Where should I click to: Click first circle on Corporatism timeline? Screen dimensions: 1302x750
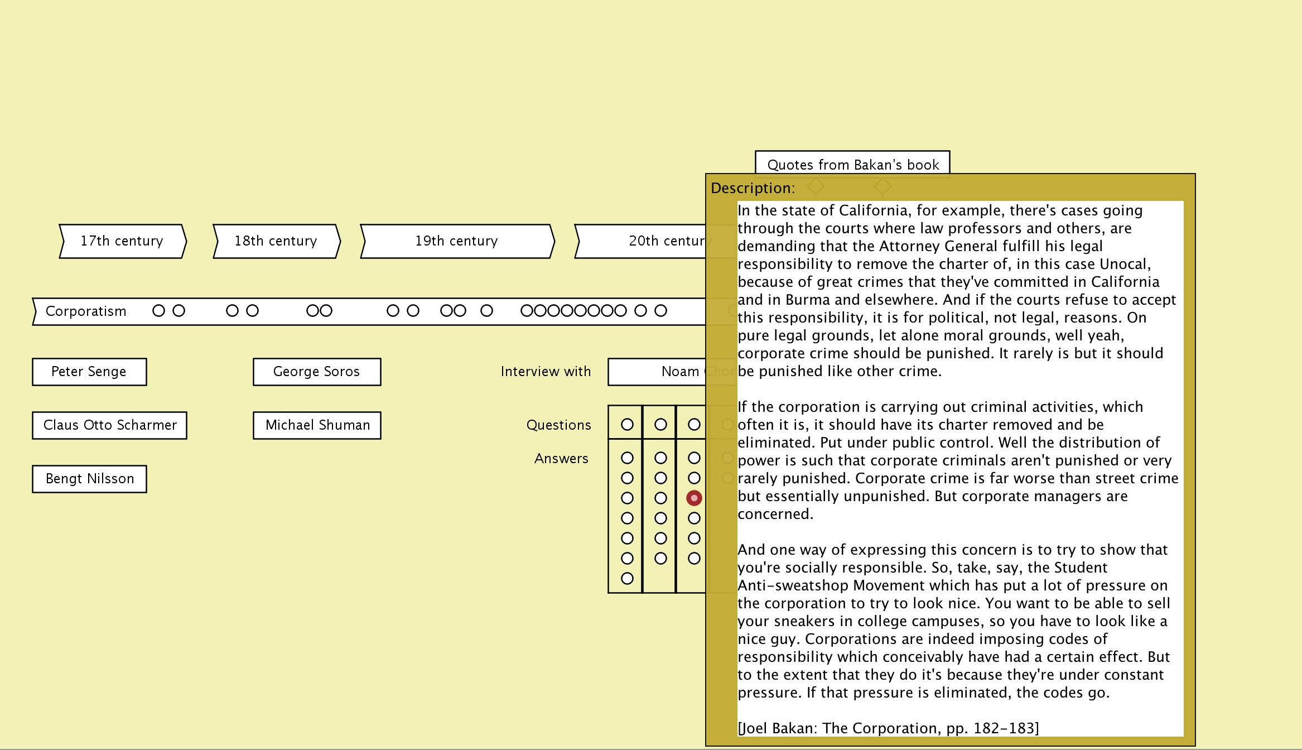[158, 311]
